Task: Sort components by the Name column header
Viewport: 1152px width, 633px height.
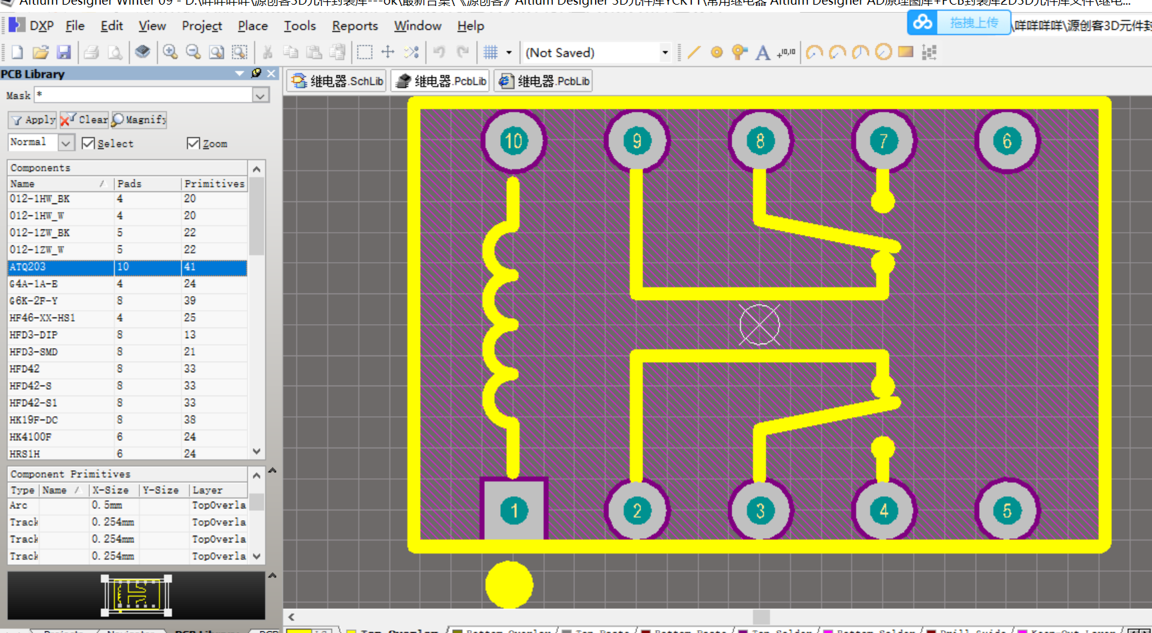Action: (x=60, y=183)
